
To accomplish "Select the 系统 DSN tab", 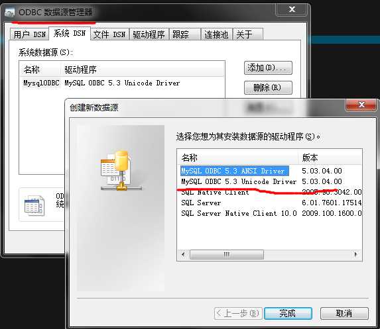I will pyautogui.click(x=70, y=33).
